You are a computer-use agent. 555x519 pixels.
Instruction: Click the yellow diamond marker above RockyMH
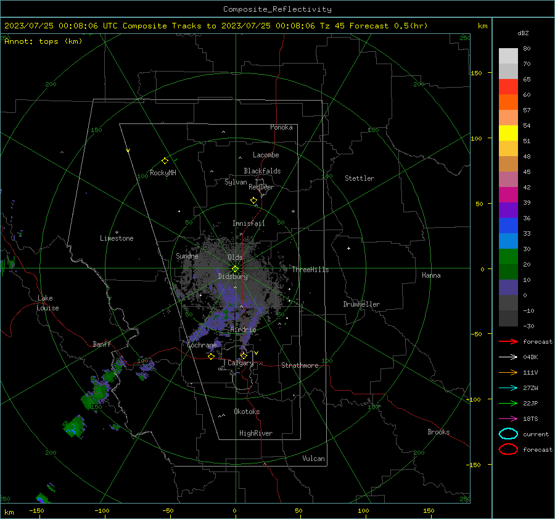tap(165, 161)
